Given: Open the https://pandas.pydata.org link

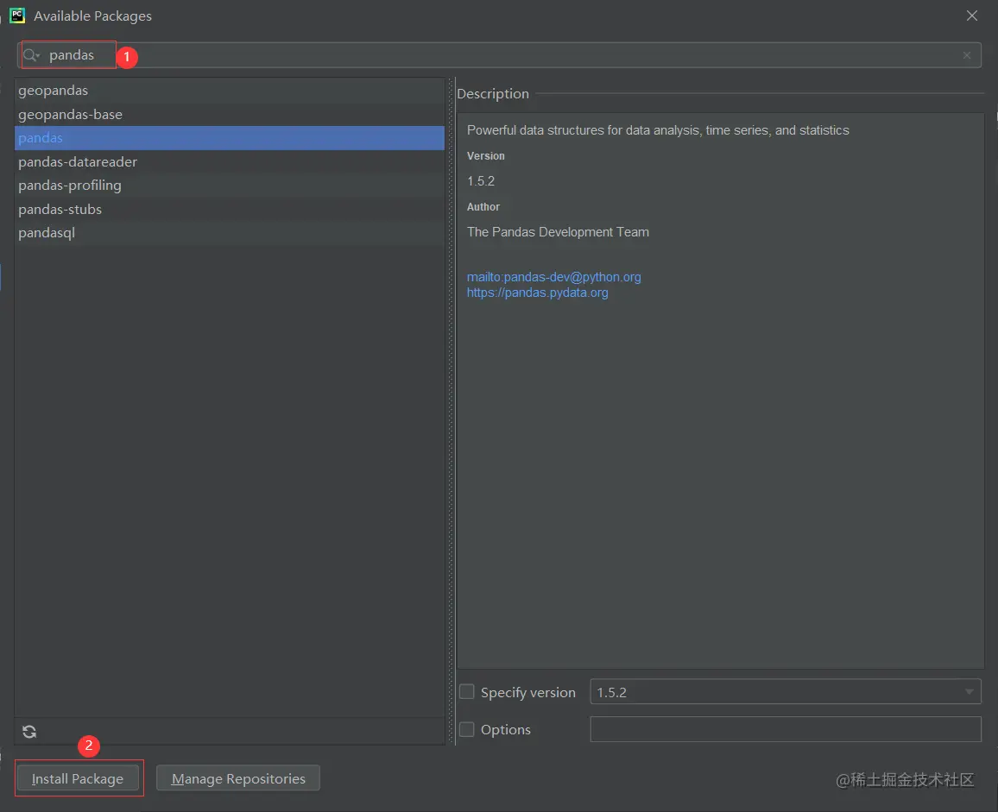Looking at the screenshot, I should (x=537, y=293).
